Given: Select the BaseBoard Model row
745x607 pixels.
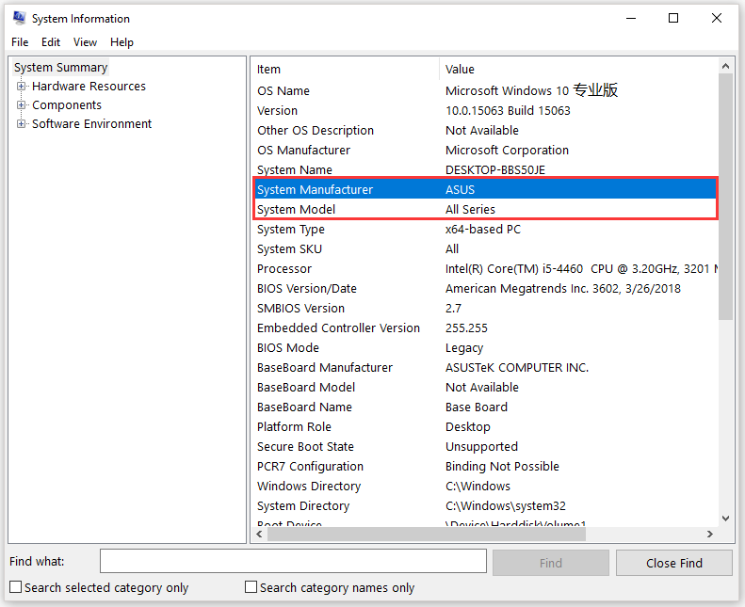Looking at the screenshot, I should coord(485,388).
